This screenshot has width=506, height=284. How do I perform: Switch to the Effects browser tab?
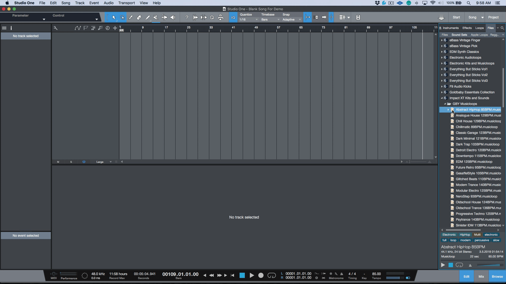pos(467,28)
